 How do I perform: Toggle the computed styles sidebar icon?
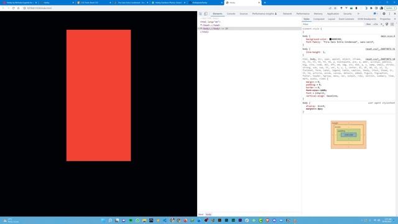pyautogui.click(x=392, y=24)
